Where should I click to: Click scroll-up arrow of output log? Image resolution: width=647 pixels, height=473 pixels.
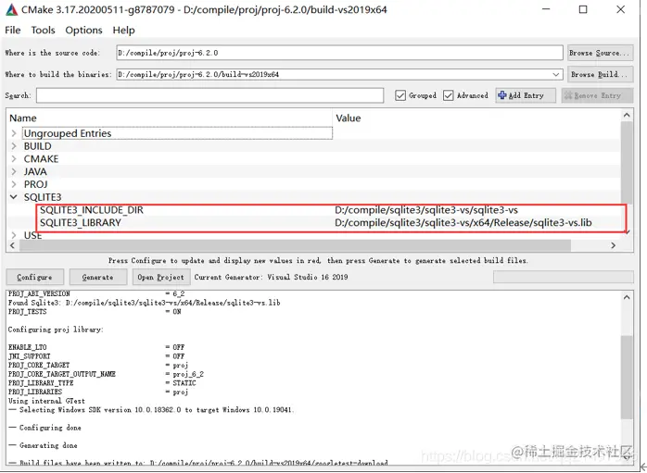click(x=627, y=297)
